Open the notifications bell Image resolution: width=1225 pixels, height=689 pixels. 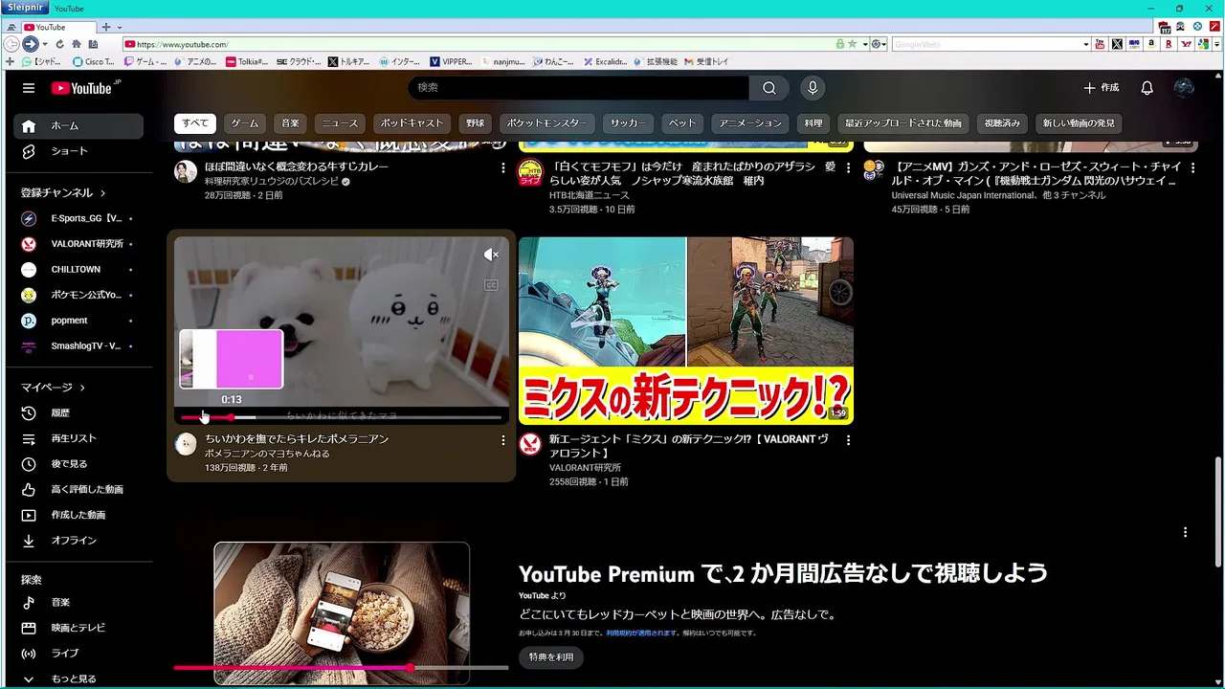point(1147,88)
